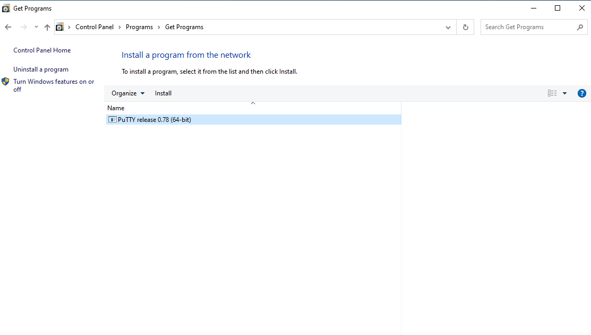This screenshot has height=335, width=591.
Task: Open the Organize menu
Action: point(128,93)
